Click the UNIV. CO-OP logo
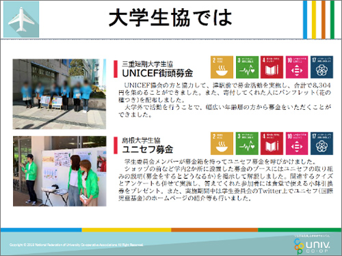The height and width of the screenshot is (256, 342). click(x=312, y=246)
